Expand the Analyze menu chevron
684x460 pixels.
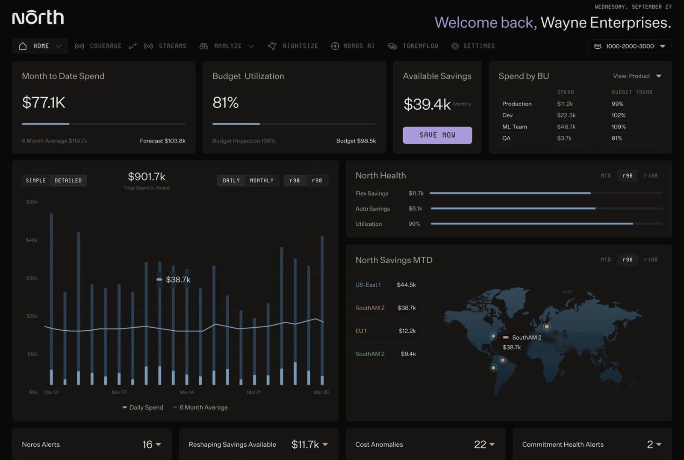point(251,46)
